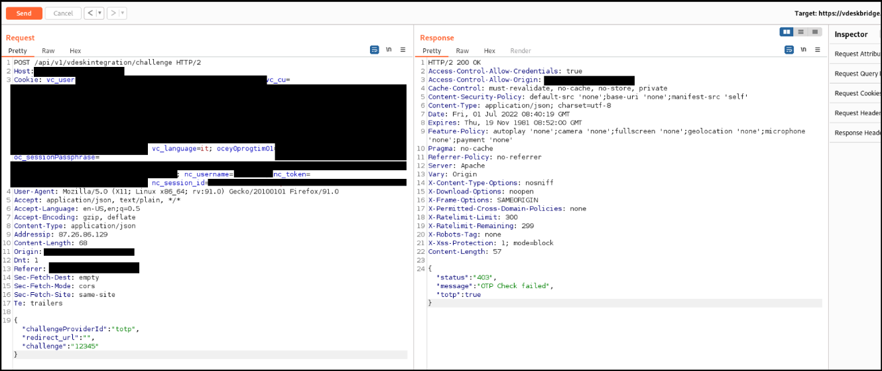882x371 pixels.
Task: Open the back-history dropdown arrow
Action: 100,13
